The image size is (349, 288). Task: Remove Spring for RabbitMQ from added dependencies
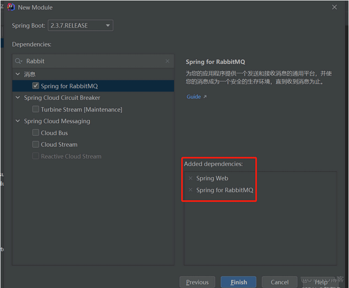[x=191, y=190]
